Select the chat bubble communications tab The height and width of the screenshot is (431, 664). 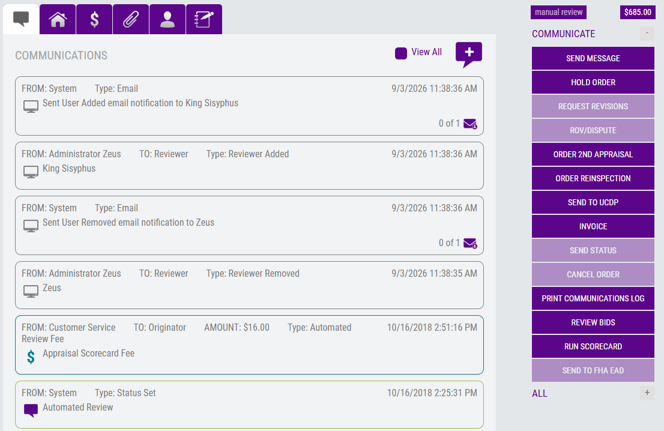21,19
